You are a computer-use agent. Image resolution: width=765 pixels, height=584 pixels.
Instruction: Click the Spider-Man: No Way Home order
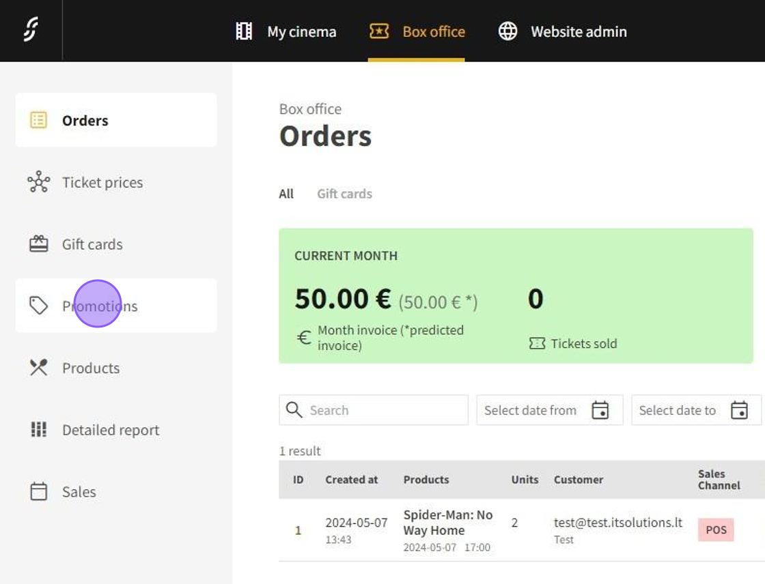tap(447, 523)
